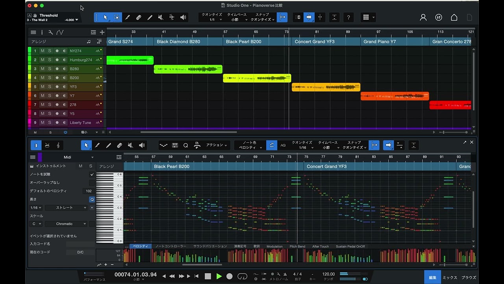Open the help question mark button
The image size is (504, 284).
[x=348, y=17]
